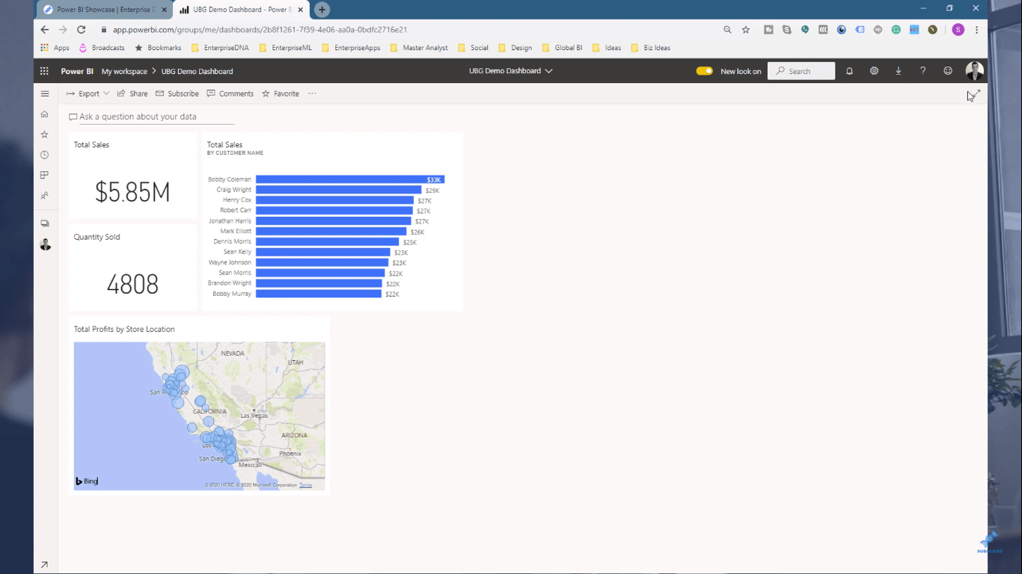Viewport: 1022px width, 574px height.
Task: Open Master Analyst bookmark folder
Action: click(419, 48)
